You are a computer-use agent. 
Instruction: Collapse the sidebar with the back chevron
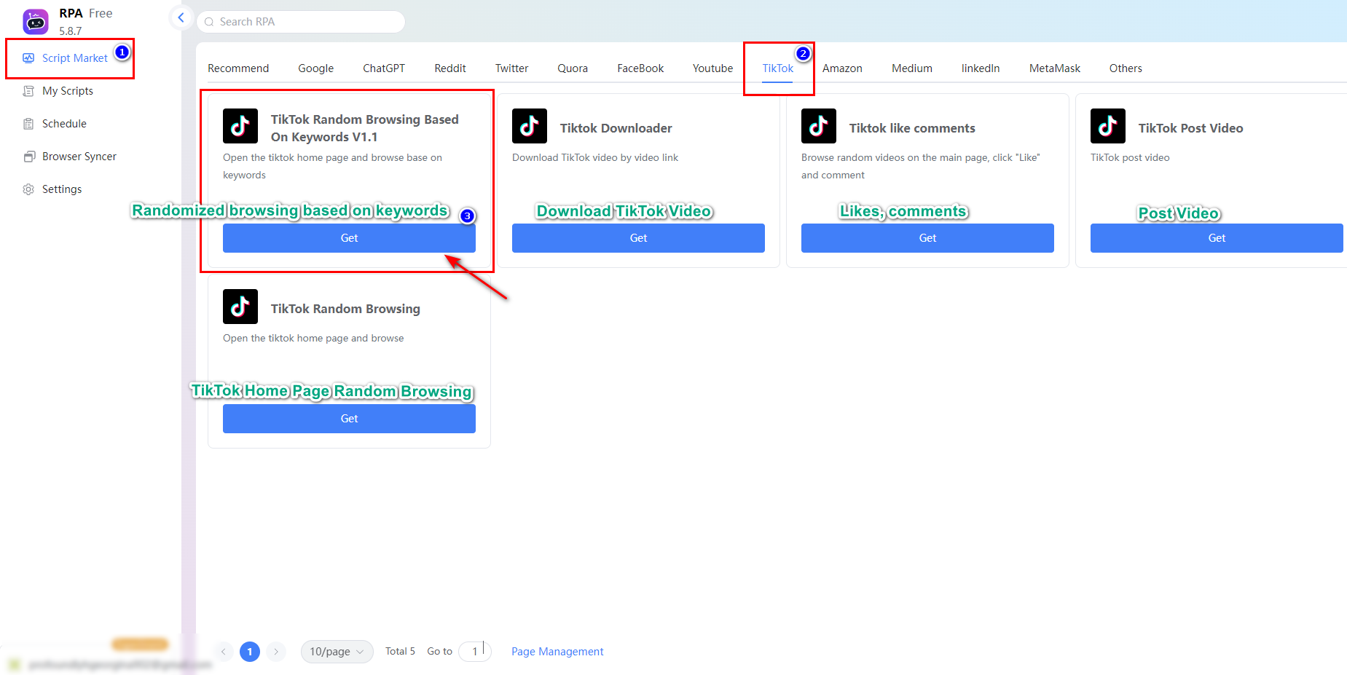point(181,17)
